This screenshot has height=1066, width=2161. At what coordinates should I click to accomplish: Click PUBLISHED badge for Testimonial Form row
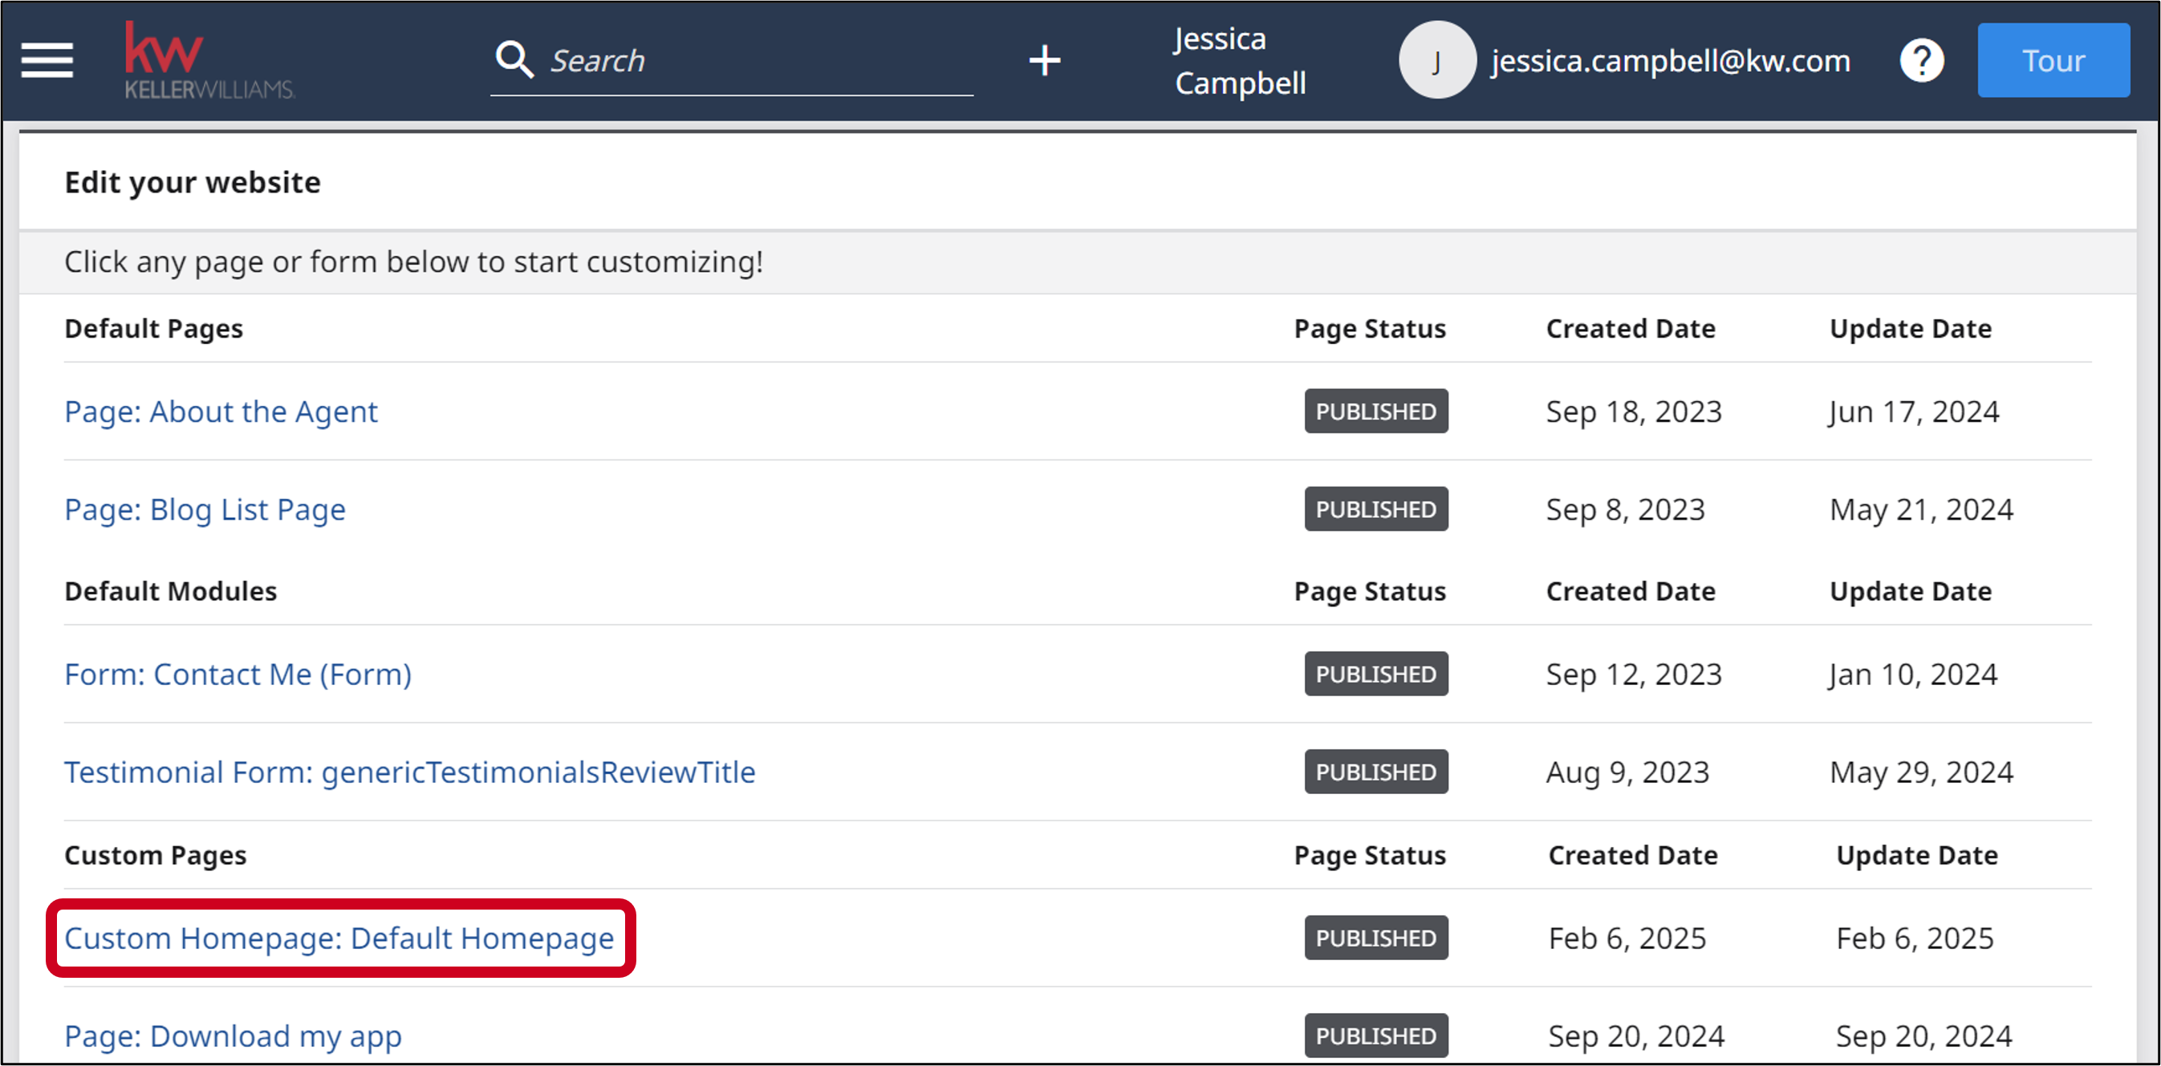click(1375, 772)
